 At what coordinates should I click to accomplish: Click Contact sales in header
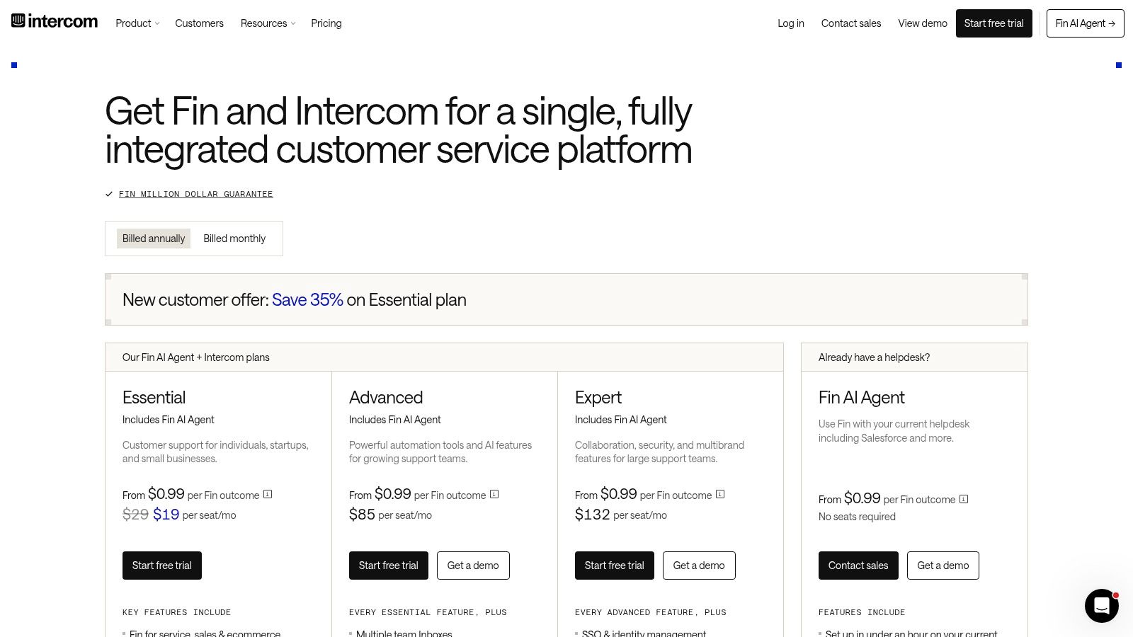851,23
